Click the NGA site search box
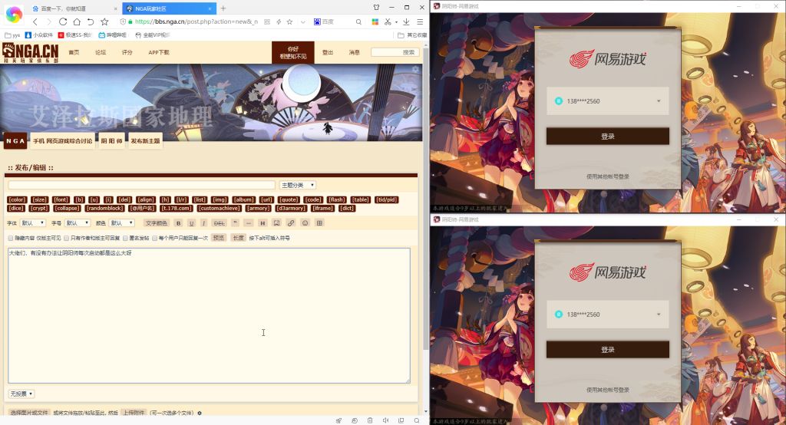The image size is (786, 425). [x=395, y=52]
